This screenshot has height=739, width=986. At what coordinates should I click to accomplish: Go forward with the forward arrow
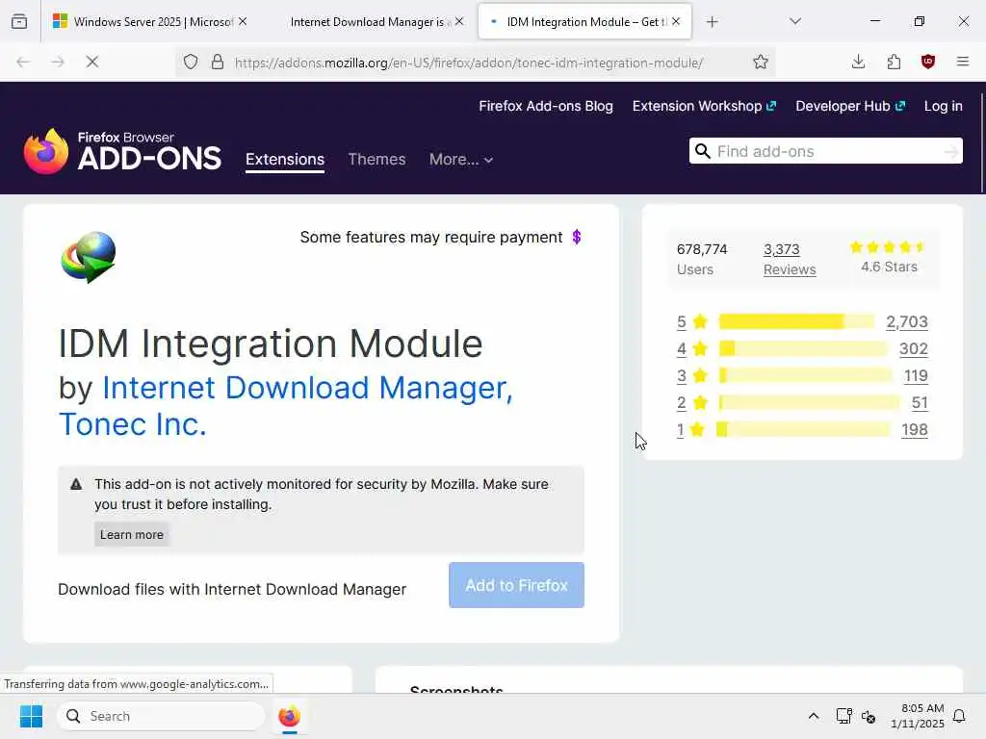58,62
